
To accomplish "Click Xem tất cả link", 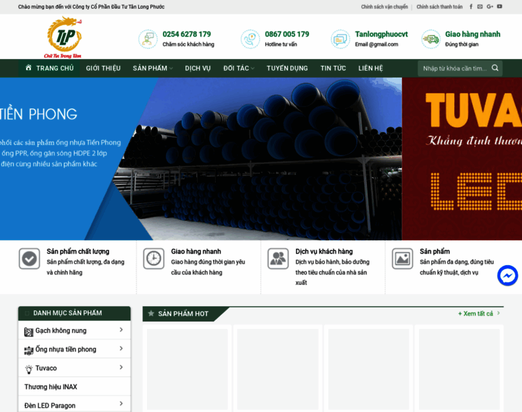I will [x=475, y=314].
